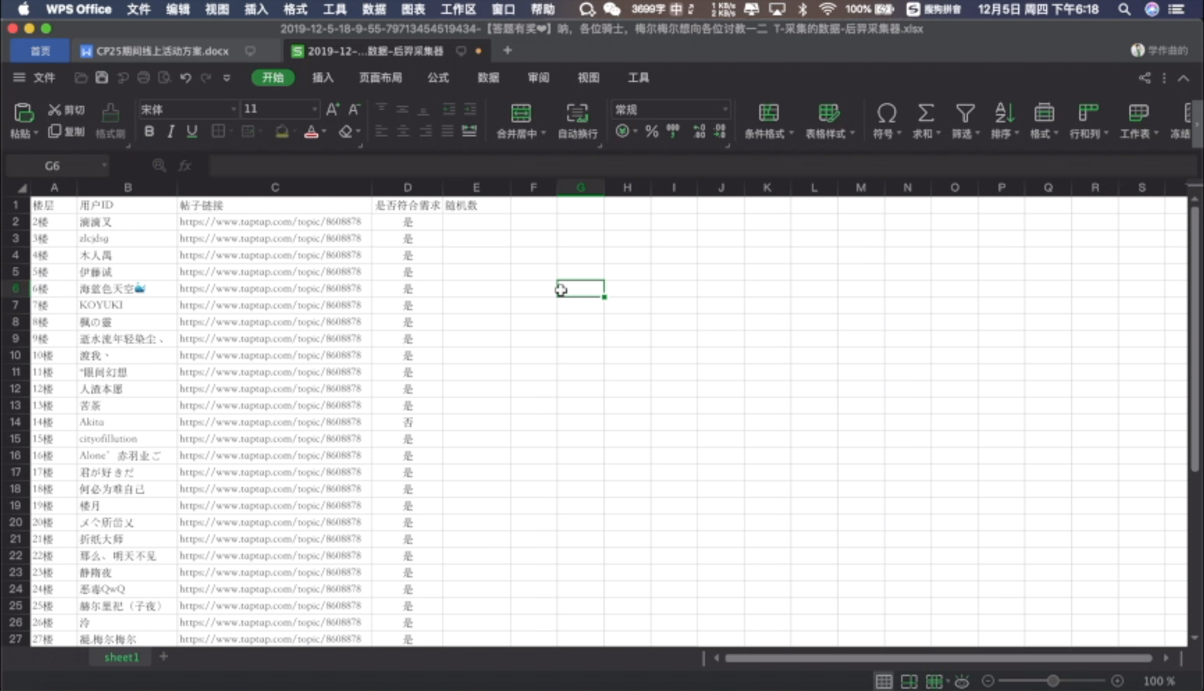
Task: Click the eraser clear-format icon
Action: 346,131
